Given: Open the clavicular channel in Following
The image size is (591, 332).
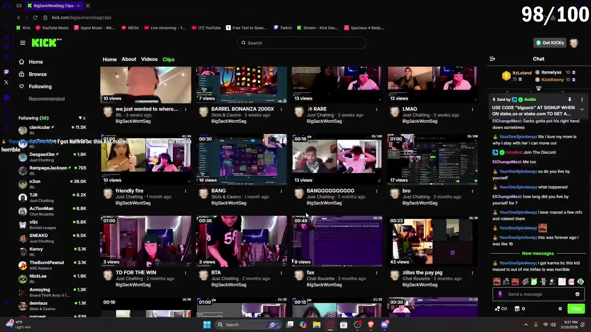Looking at the screenshot, I should [52, 130].
